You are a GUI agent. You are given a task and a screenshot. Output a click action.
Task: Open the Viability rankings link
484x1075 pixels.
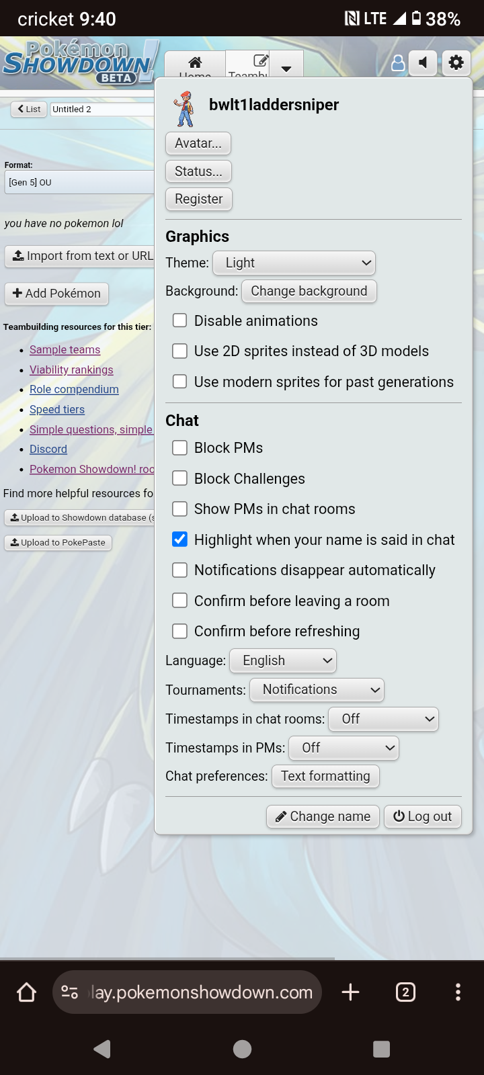click(71, 370)
